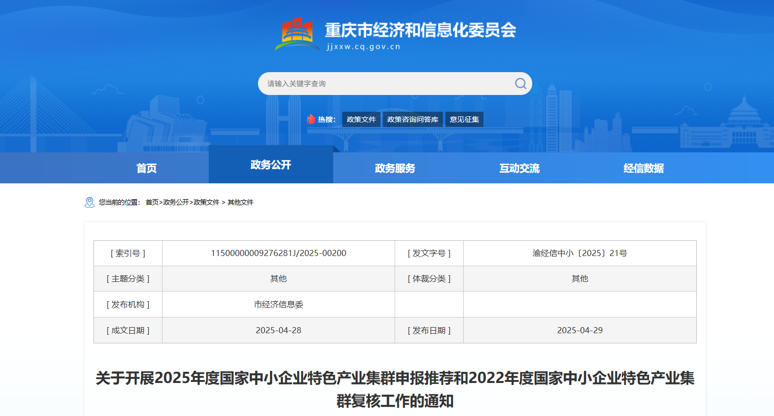Click the location pin breadcrumb icon
This screenshot has height=416, width=774.
click(x=89, y=202)
